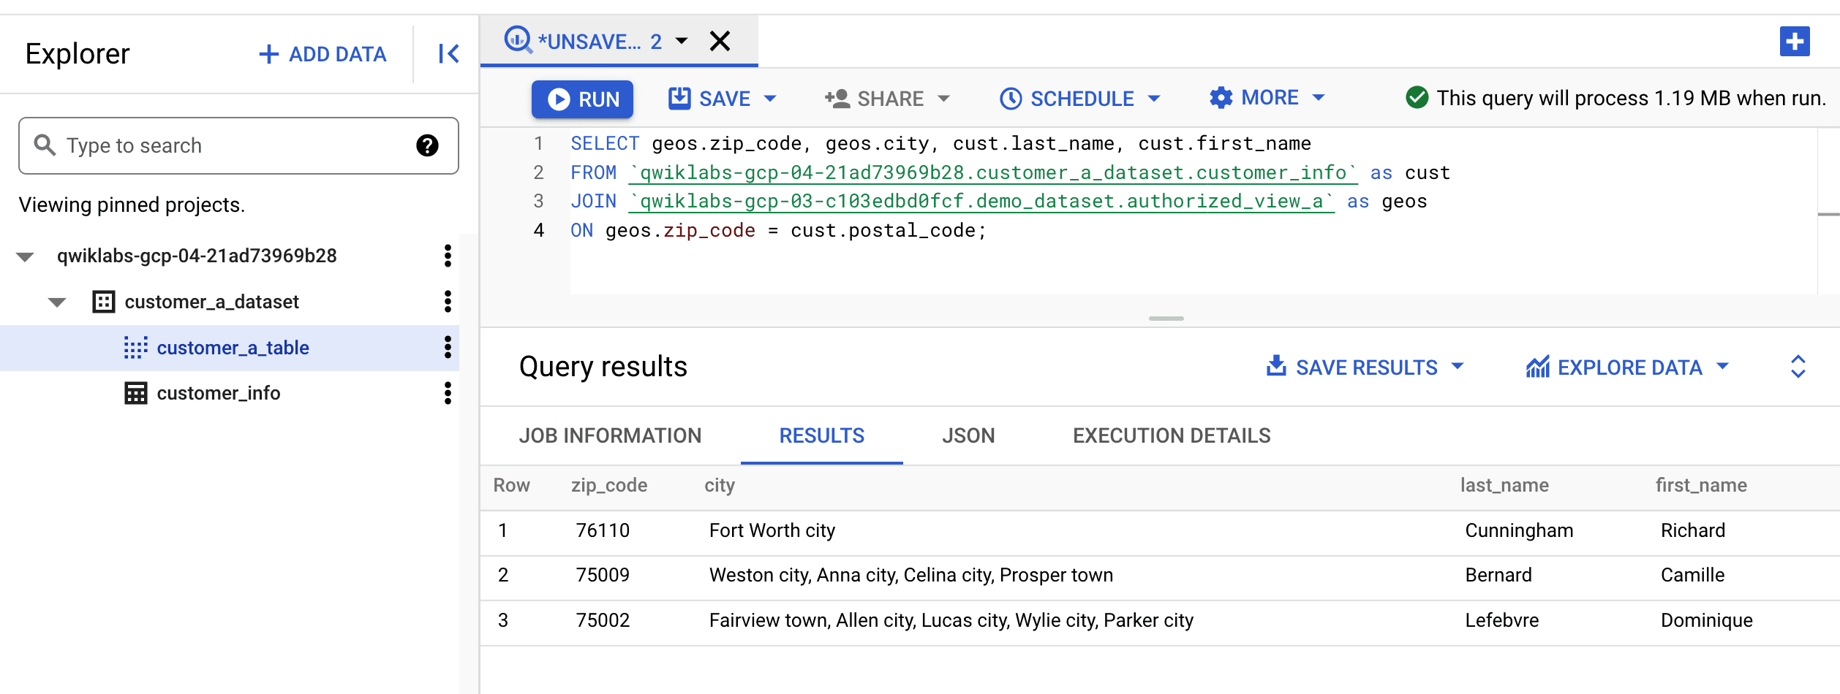This screenshot has width=1840, height=694.
Task: Collapse the qwiklabs-gcp-04-21ad73969b28 project tree
Action: 25,256
